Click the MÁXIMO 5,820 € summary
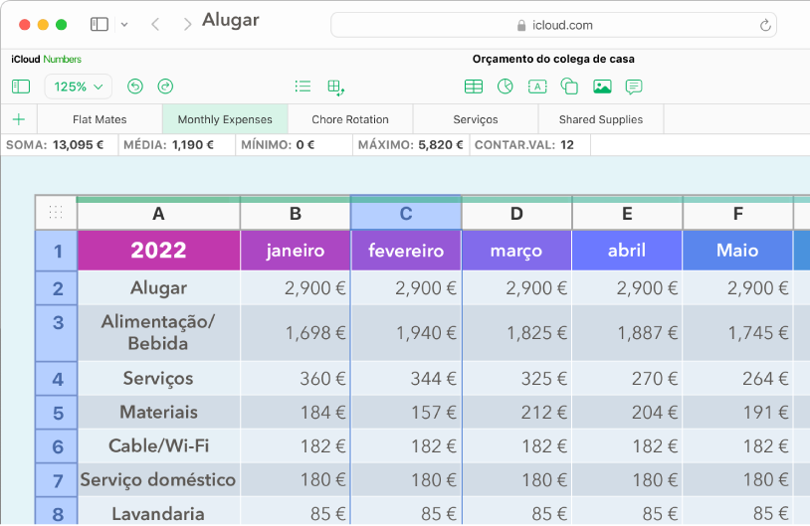Image resolution: width=810 pixels, height=526 pixels. [x=411, y=144]
